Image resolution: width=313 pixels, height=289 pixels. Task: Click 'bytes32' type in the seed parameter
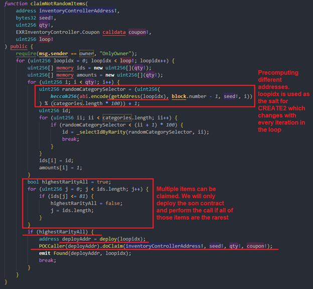tap(26, 18)
